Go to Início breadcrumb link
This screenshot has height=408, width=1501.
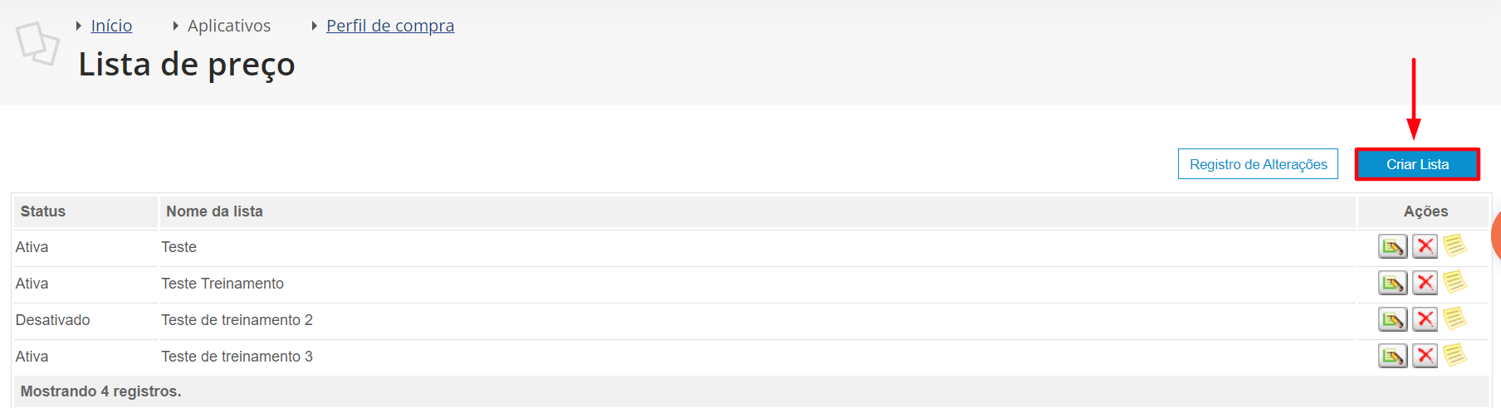click(x=111, y=26)
